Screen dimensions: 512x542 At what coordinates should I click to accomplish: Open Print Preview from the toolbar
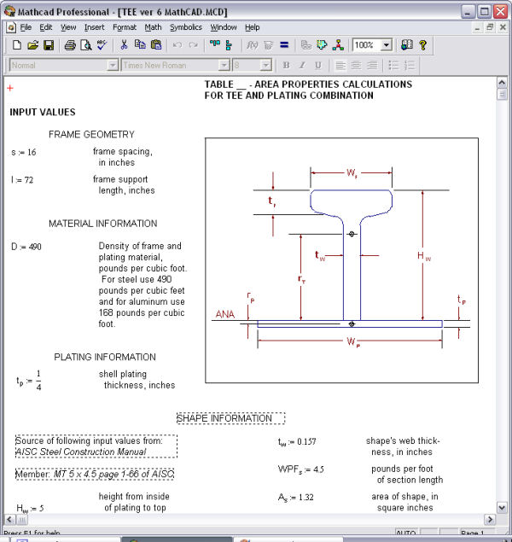click(x=85, y=45)
